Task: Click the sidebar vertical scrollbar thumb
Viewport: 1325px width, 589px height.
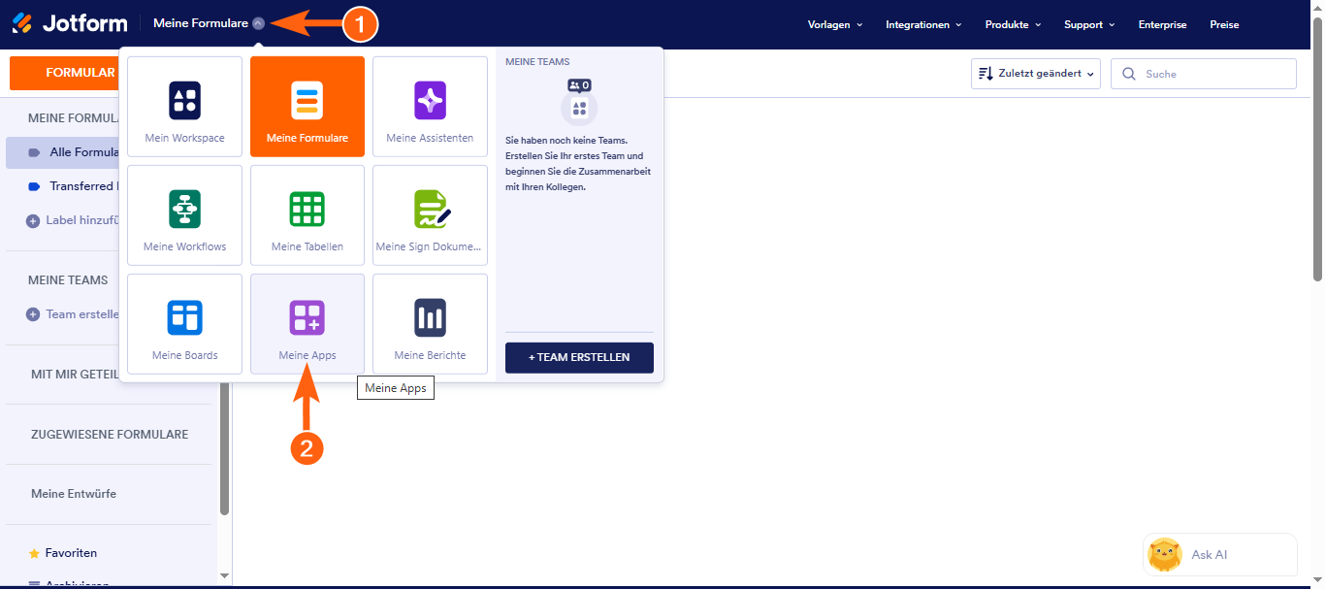Action: 225,449
